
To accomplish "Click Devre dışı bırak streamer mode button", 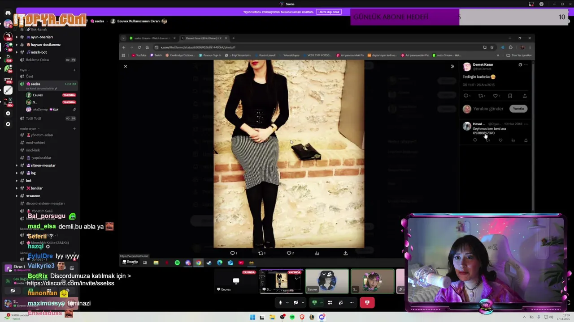I will coord(329,12).
